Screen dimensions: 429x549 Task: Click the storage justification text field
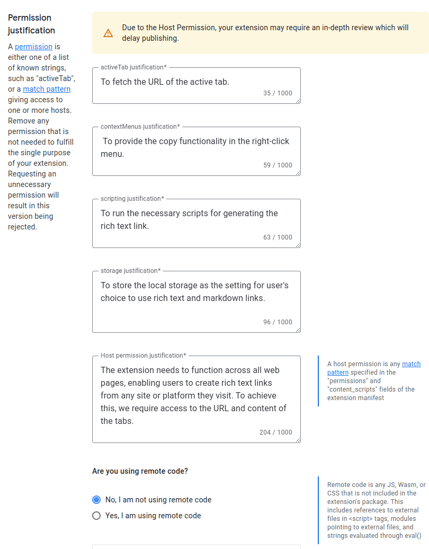coord(196,302)
